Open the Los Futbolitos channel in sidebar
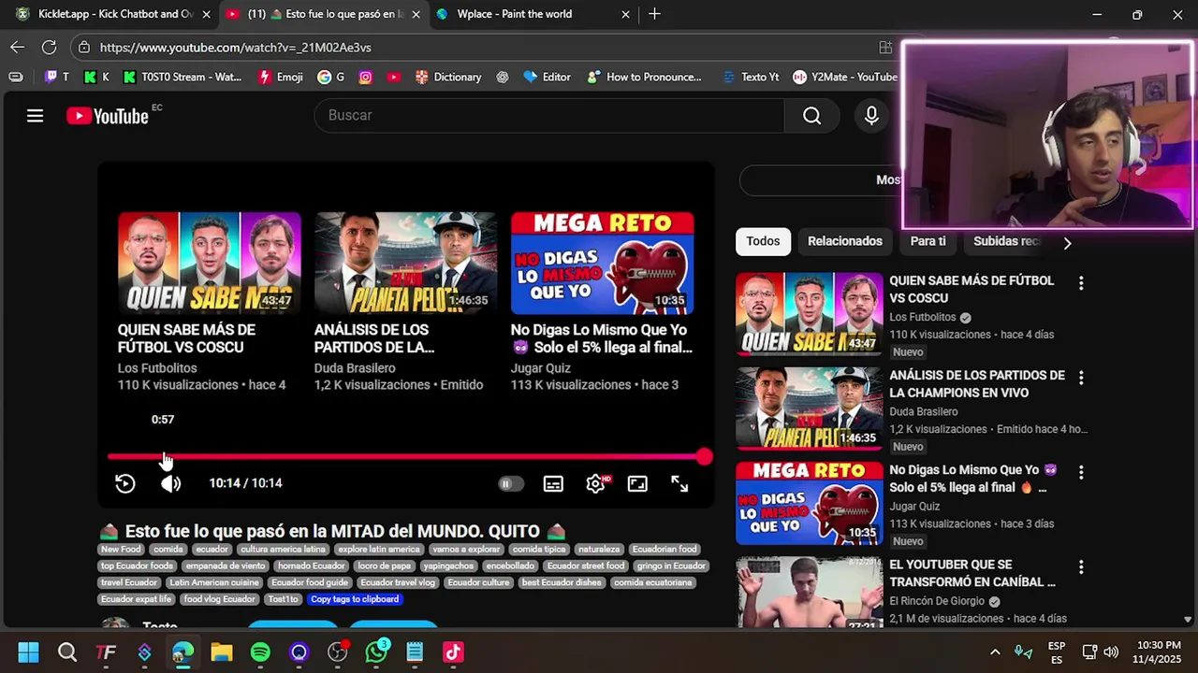Image resolution: width=1198 pixels, height=673 pixels. 923,317
